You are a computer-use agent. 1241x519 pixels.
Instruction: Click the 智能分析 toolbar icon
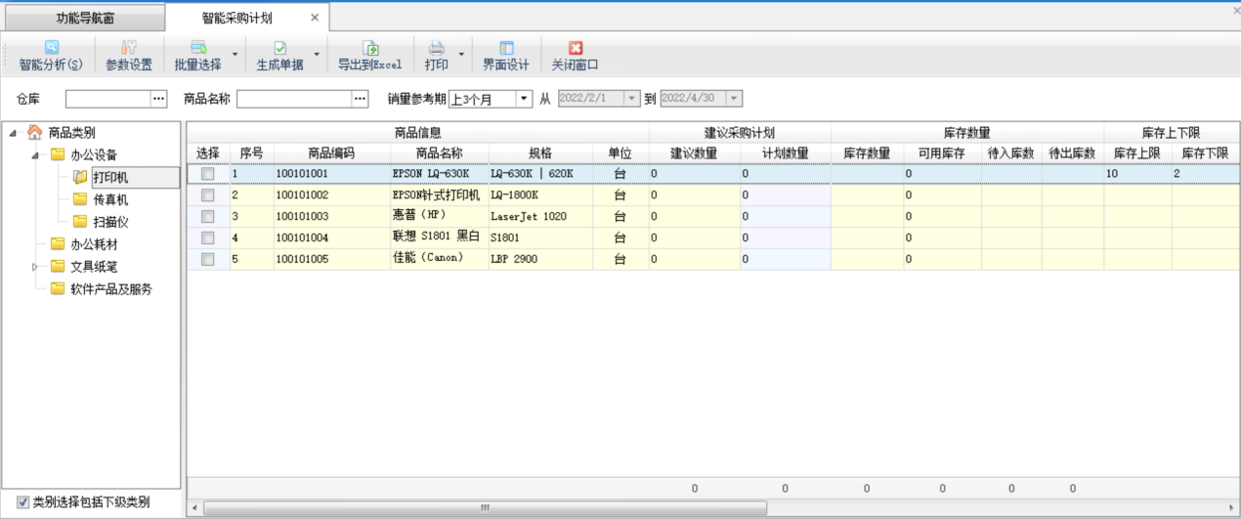[51, 48]
